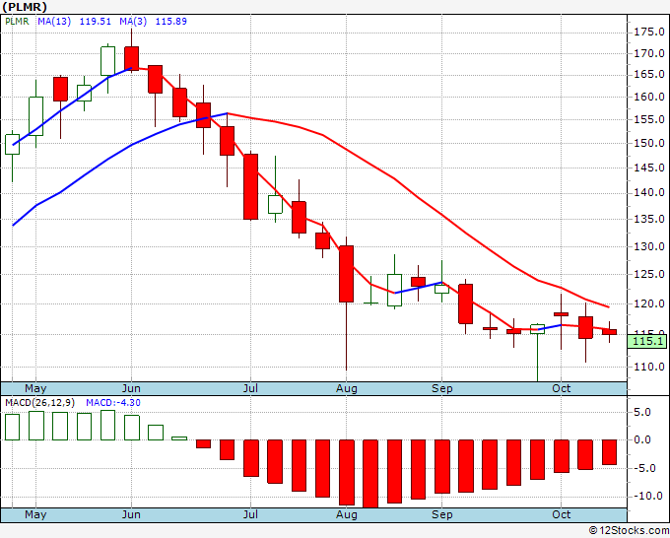Click the last red MACD histogram bar
This screenshot has width=670, height=538.
(x=609, y=452)
